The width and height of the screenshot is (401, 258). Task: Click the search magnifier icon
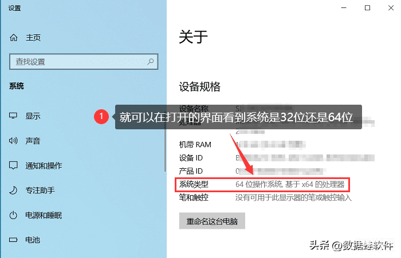click(151, 61)
